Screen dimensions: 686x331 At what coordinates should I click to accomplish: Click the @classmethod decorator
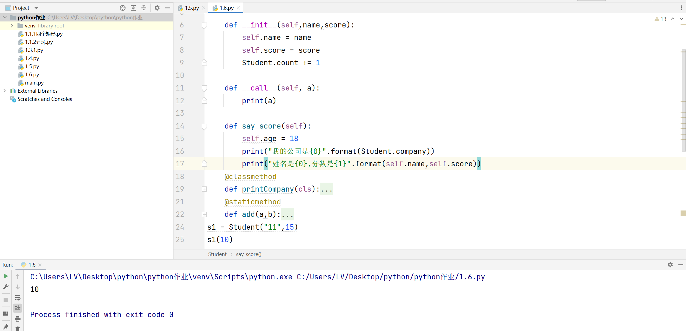[x=250, y=177]
